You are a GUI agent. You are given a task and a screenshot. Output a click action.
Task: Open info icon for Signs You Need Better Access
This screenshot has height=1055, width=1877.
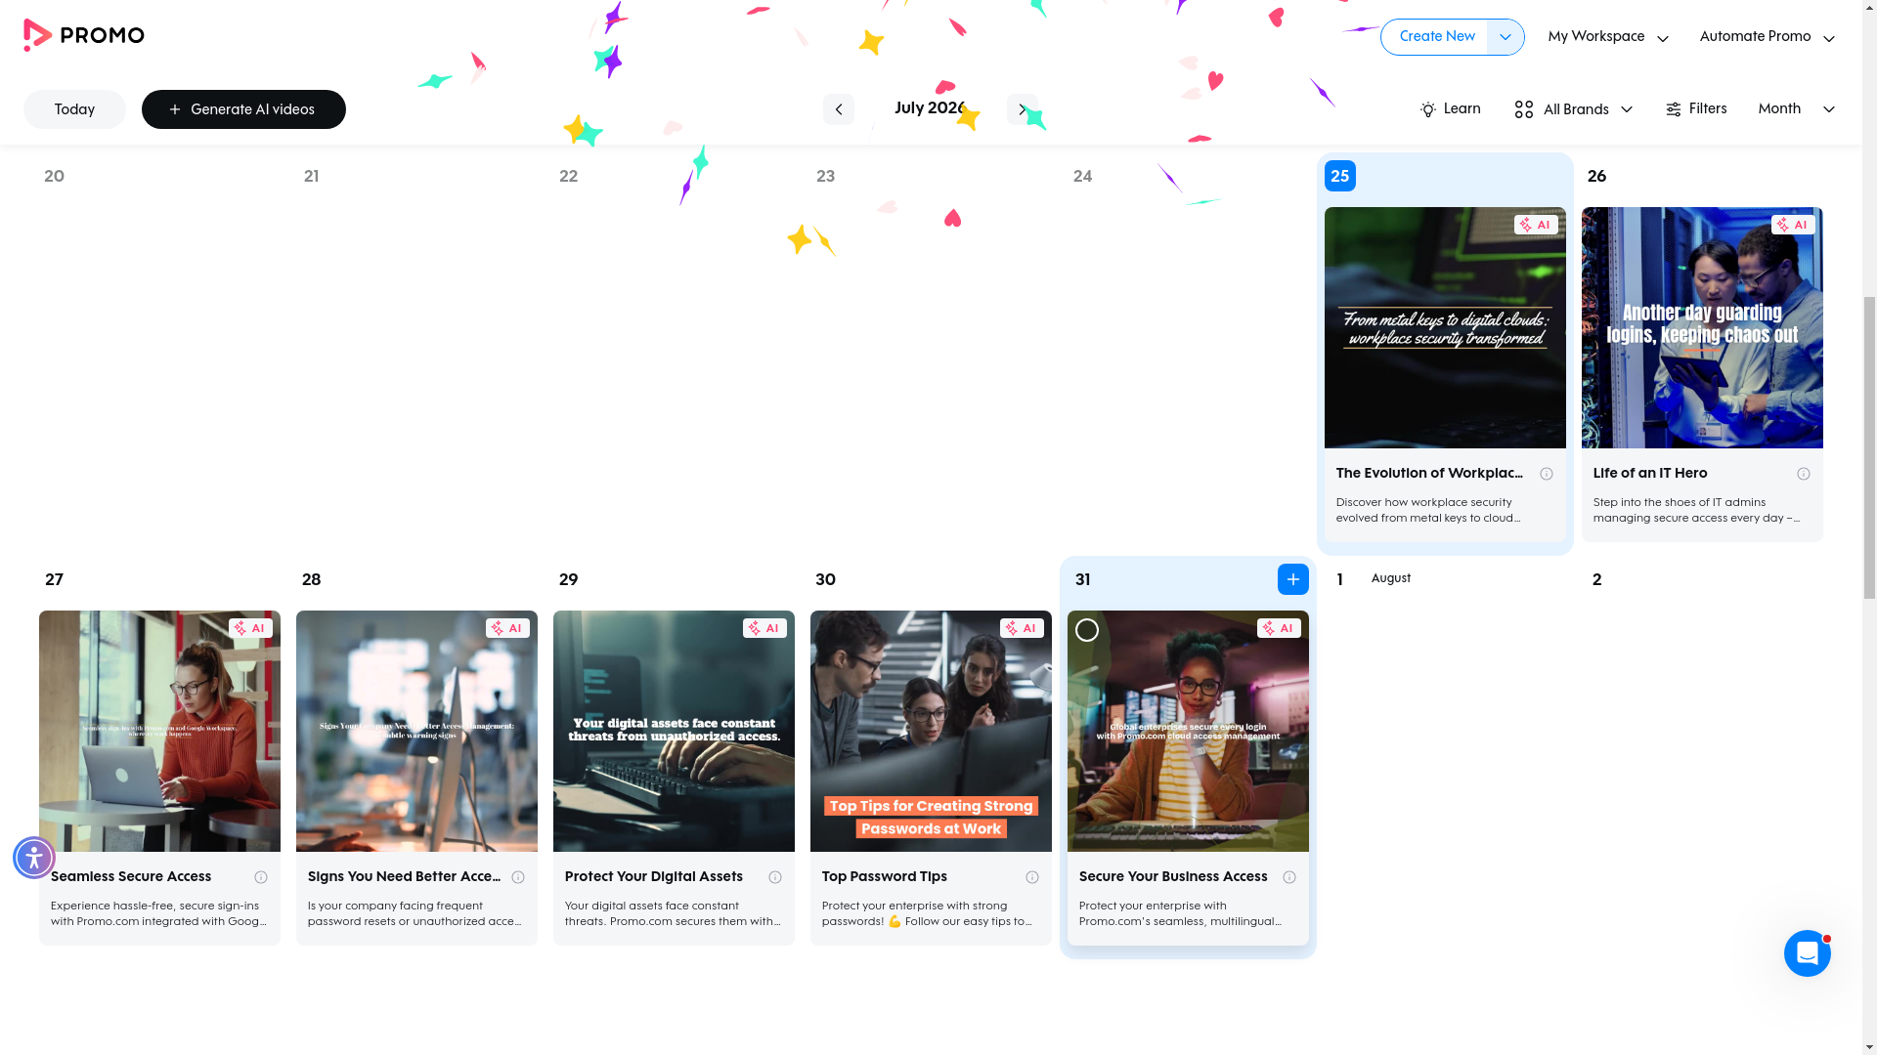coord(517,877)
